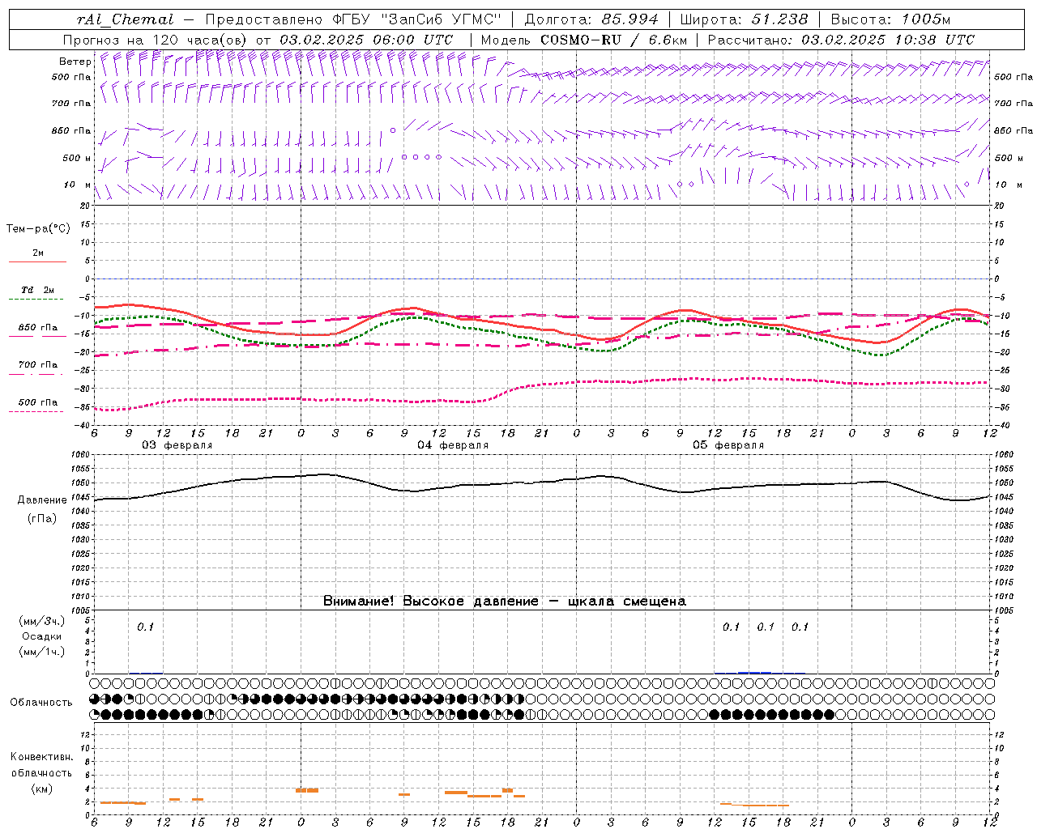Screen dimensions: 1037x829
Task: Click the 700 гПа entry in temperature legend
Action: tap(38, 365)
